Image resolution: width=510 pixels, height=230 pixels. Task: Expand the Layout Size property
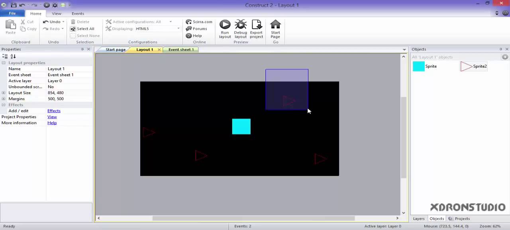pos(4,93)
